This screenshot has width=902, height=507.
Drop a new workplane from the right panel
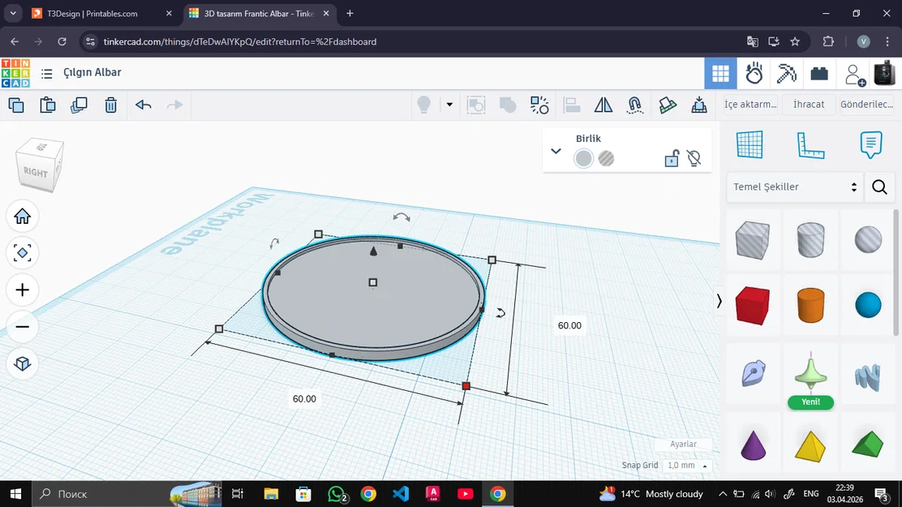click(x=749, y=144)
